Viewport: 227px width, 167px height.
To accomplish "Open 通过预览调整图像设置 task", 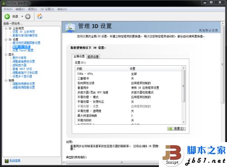I will click(x=26, y=43).
